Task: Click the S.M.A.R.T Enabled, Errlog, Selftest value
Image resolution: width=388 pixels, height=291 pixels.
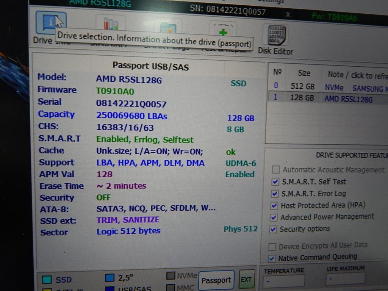Action: (x=145, y=139)
